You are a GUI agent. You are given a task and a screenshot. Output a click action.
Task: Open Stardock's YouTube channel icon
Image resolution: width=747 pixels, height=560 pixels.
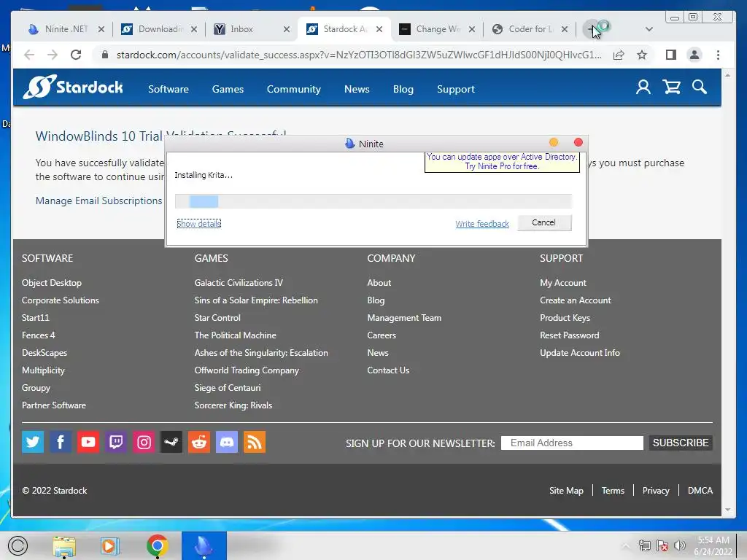point(88,442)
